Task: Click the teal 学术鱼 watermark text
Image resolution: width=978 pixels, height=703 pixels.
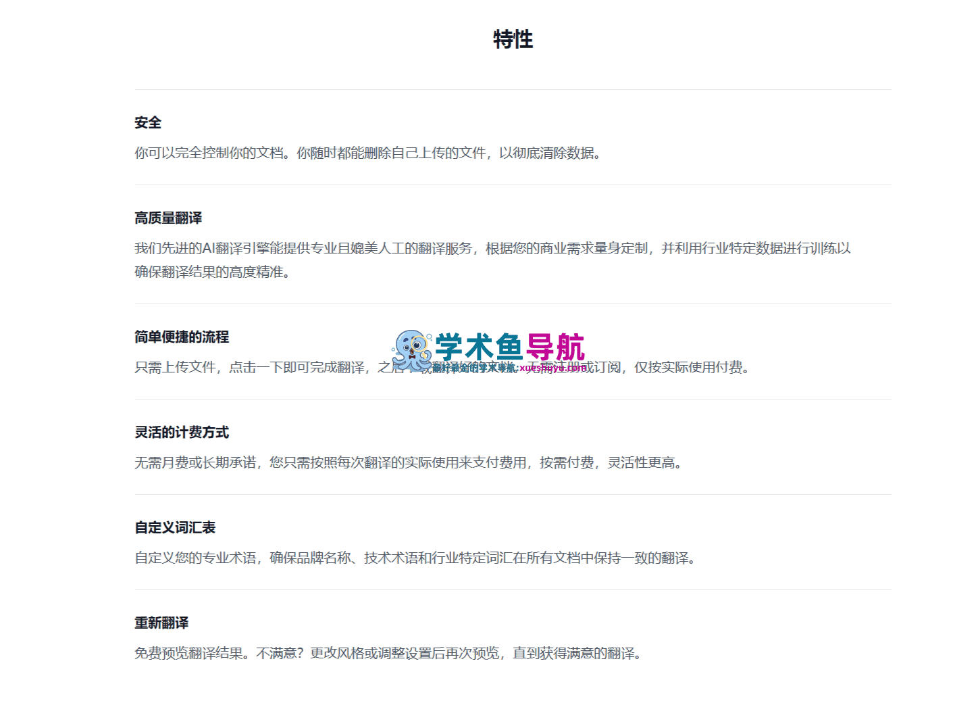Action: 480,348
